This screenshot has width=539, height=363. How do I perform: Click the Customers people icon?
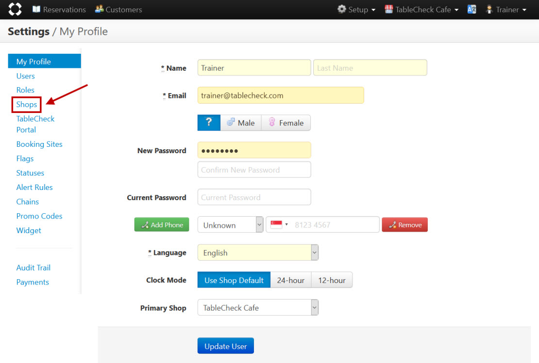coord(100,9)
